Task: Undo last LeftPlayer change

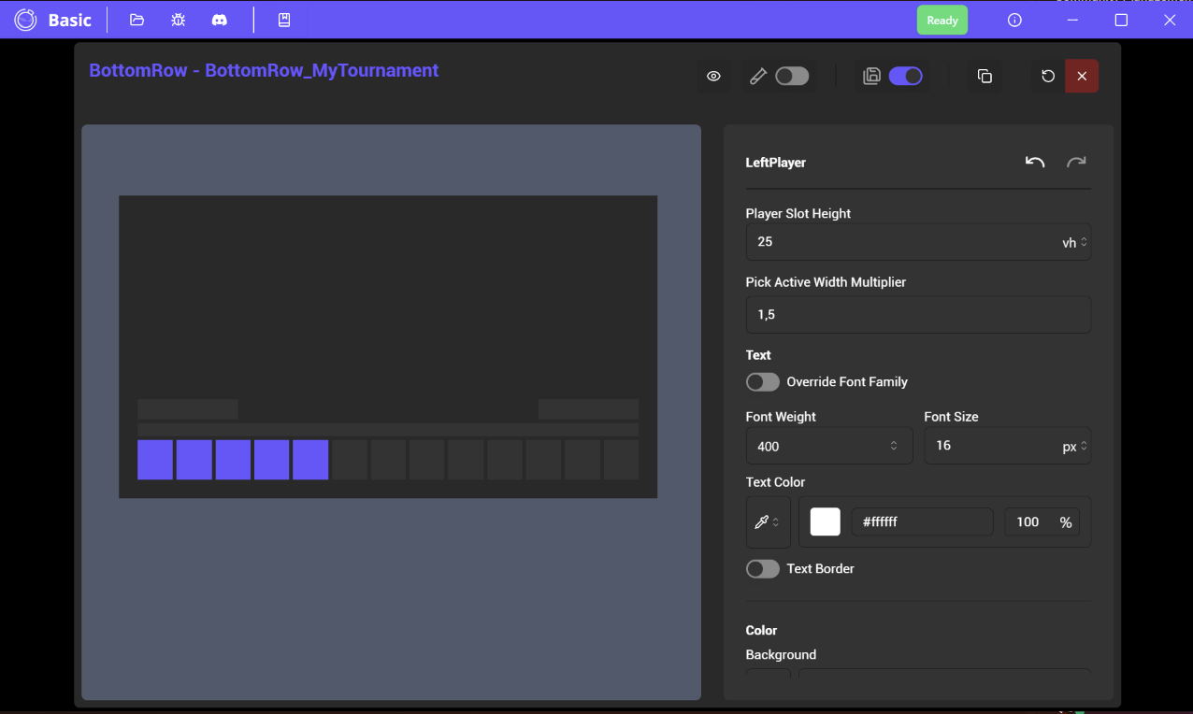Action: [1034, 163]
